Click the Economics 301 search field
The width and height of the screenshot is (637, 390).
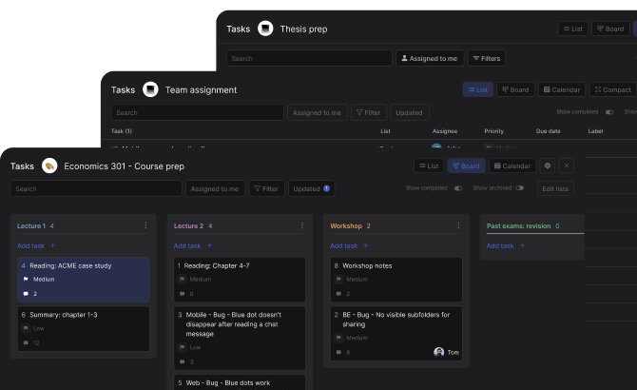96,188
